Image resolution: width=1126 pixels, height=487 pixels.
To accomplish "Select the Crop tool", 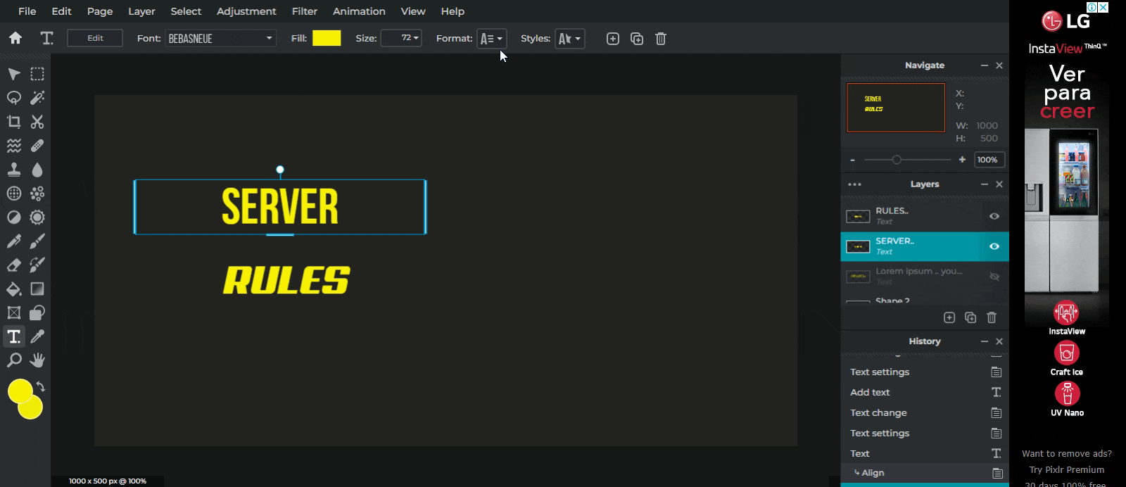I will (13, 122).
